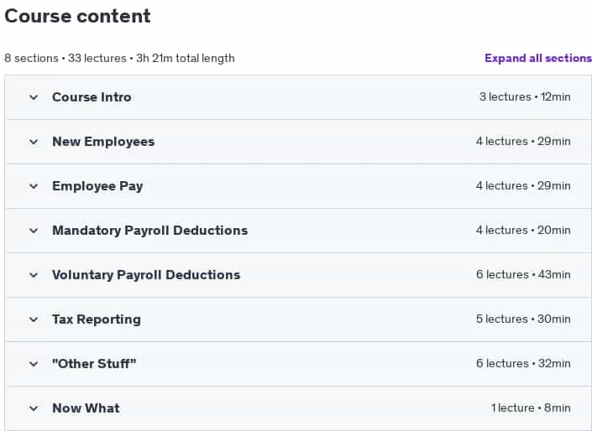Screen dimensions: 592x431
Task: Expand the Now What section chevron
Action: 34,408
